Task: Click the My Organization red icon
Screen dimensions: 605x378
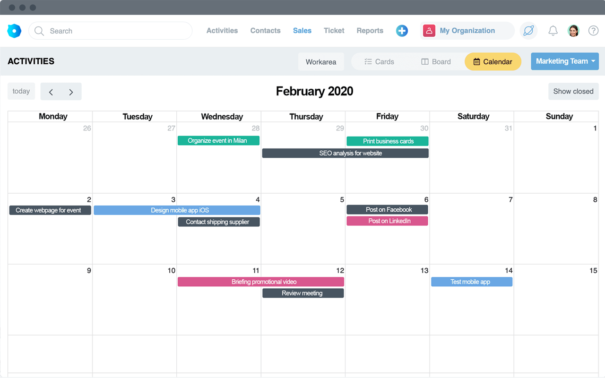Action: coord(429,31)
